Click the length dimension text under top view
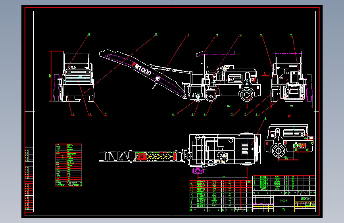This screenshot has height=223, width=344. 223,177
